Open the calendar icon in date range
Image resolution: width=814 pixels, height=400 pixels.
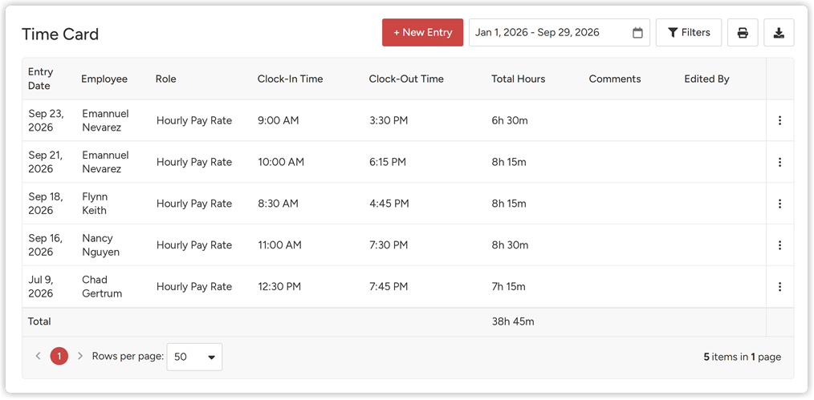point(637,33)
